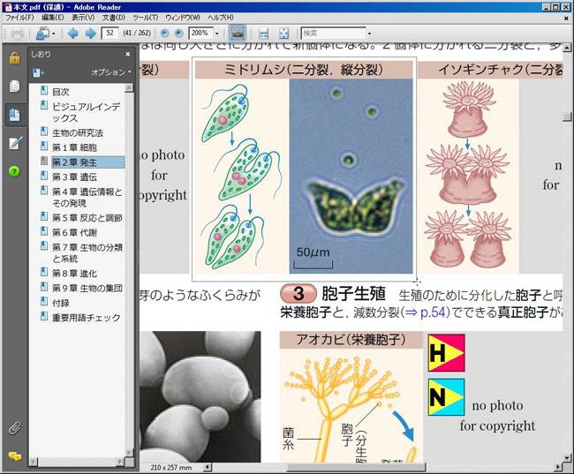Select the 目次 bookmark
574x474 pixels.
click(61, 92)
